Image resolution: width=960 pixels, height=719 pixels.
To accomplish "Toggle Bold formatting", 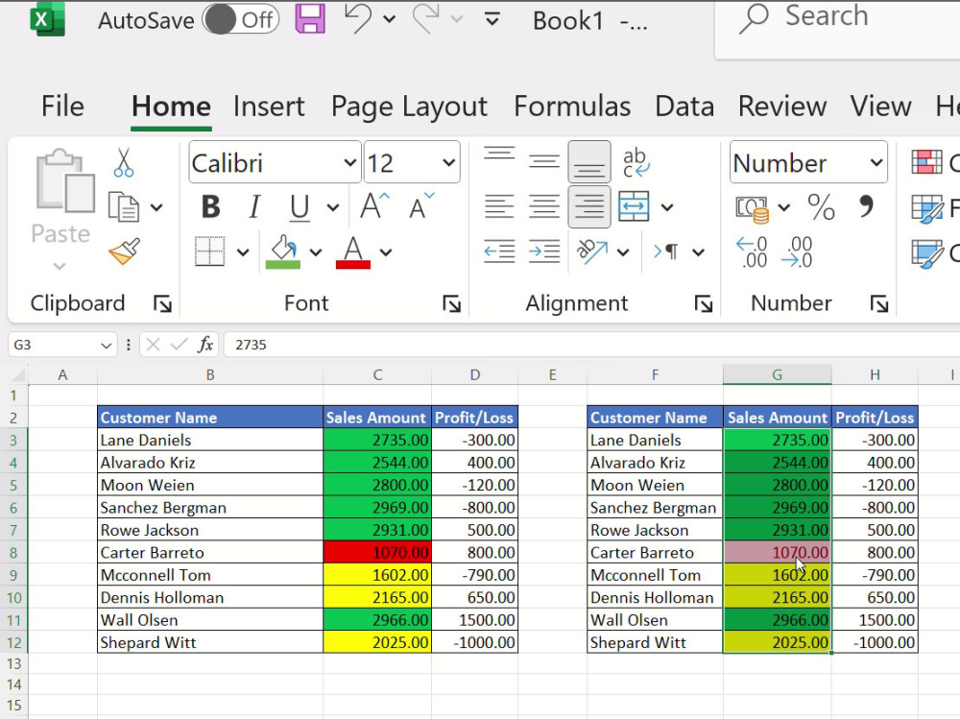I will click(208, 205).
